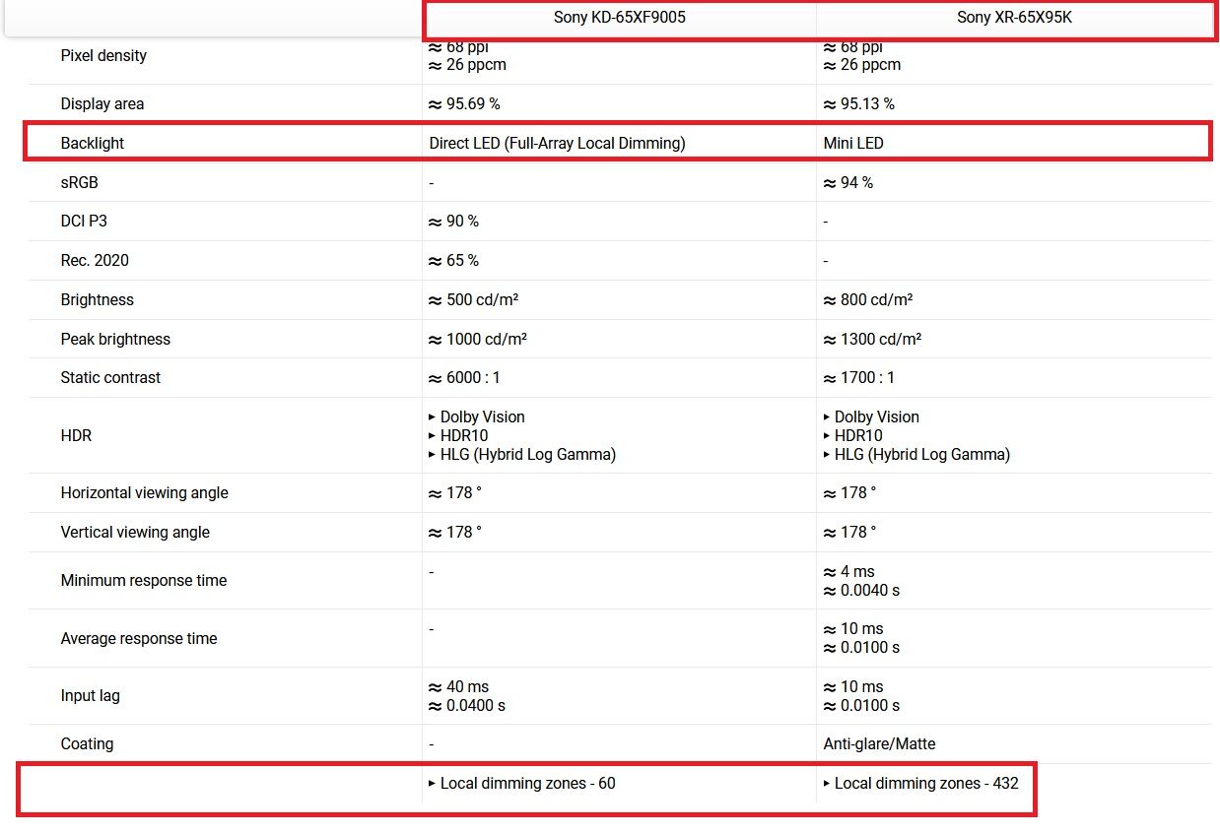The width and height of the screenshot is (1220, 833).
Task: Click the 40 ms input lag value
Action: click(x=458, y=686)
